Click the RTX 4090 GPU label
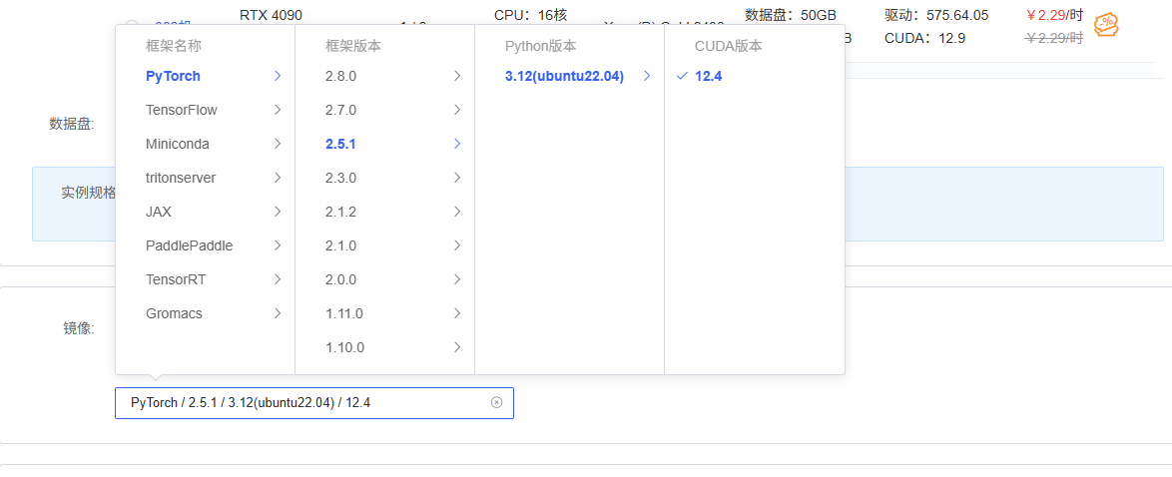 pos(272,14)
